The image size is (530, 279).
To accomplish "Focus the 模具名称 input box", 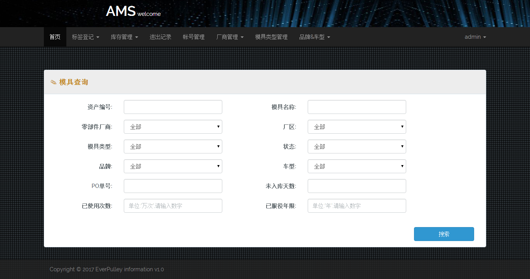I will point(357,107).
